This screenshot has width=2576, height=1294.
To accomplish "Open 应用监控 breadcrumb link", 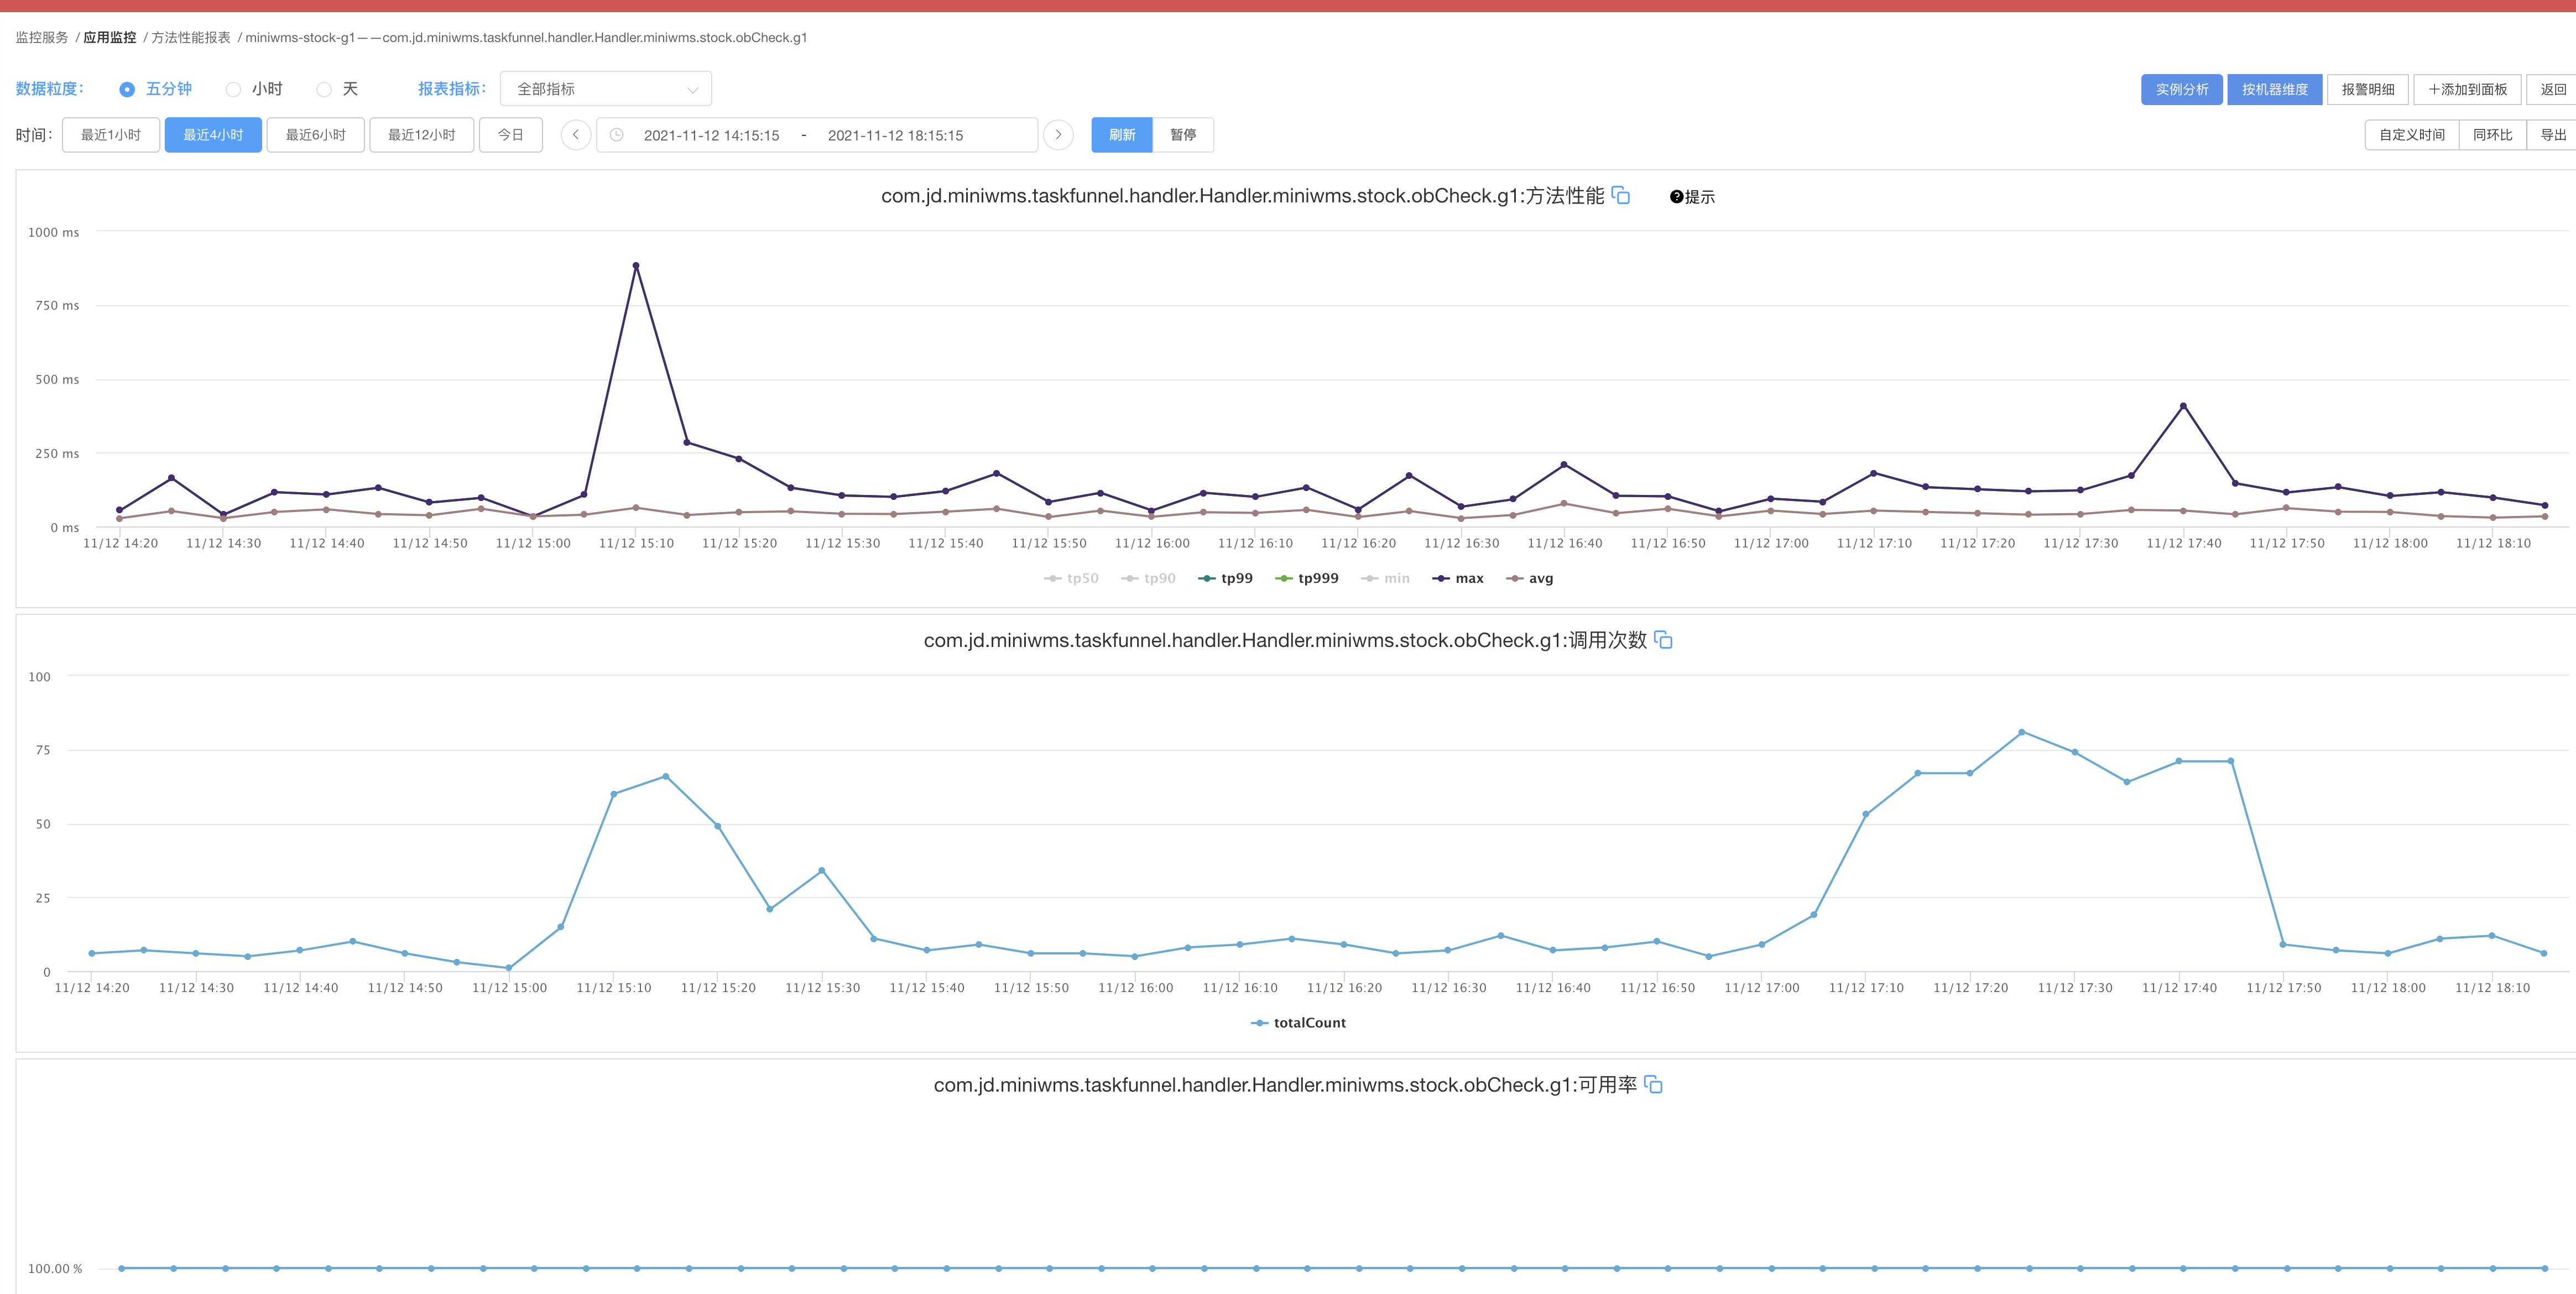I will [x=110, y=37].
